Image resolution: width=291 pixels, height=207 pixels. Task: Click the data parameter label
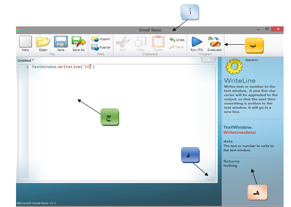228,141
